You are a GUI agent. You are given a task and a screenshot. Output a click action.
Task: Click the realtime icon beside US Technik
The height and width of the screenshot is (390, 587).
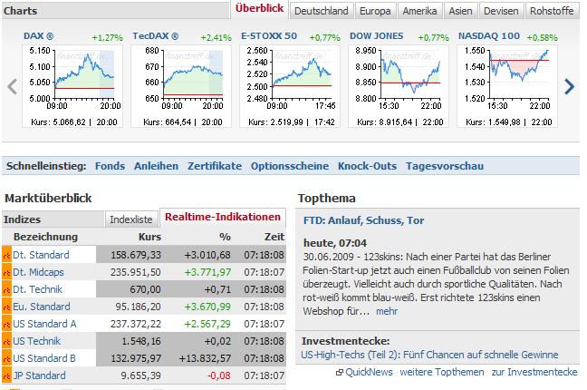(x=6, y=341)
